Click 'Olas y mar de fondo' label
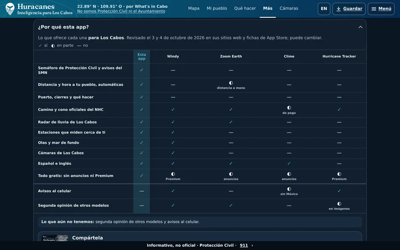The image size is (400, 250). pyautogui.click(x=58, y=143)
